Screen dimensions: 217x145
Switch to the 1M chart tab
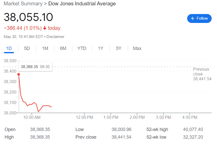(x=45, y=48)
